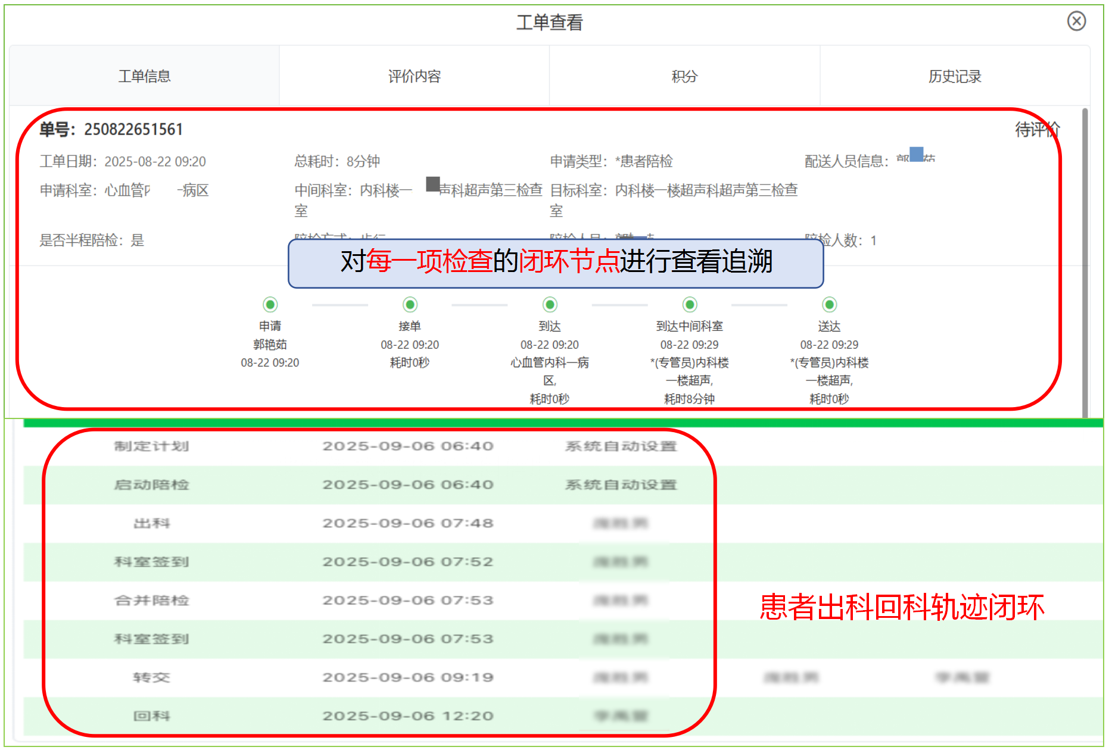Select the 回科 row label

pos(152,716)
